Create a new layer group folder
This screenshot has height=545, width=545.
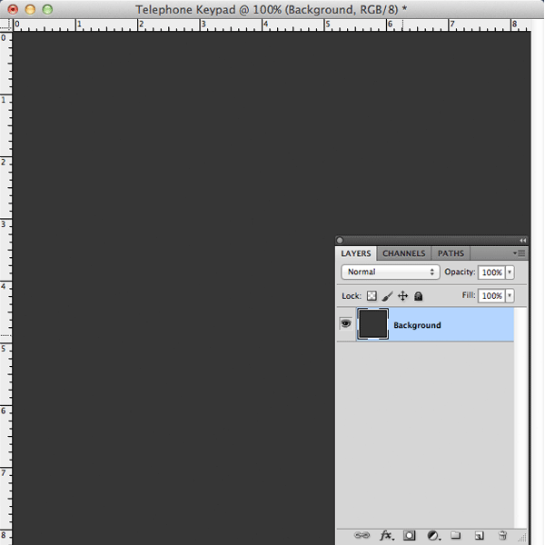tap(456, 535)
